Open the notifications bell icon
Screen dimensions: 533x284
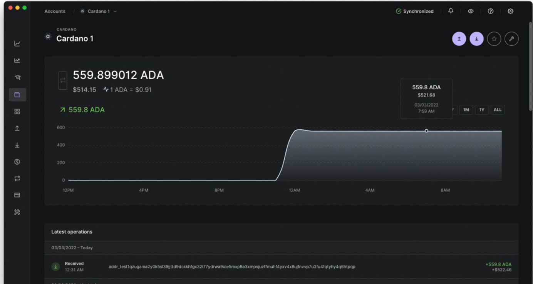451,11
